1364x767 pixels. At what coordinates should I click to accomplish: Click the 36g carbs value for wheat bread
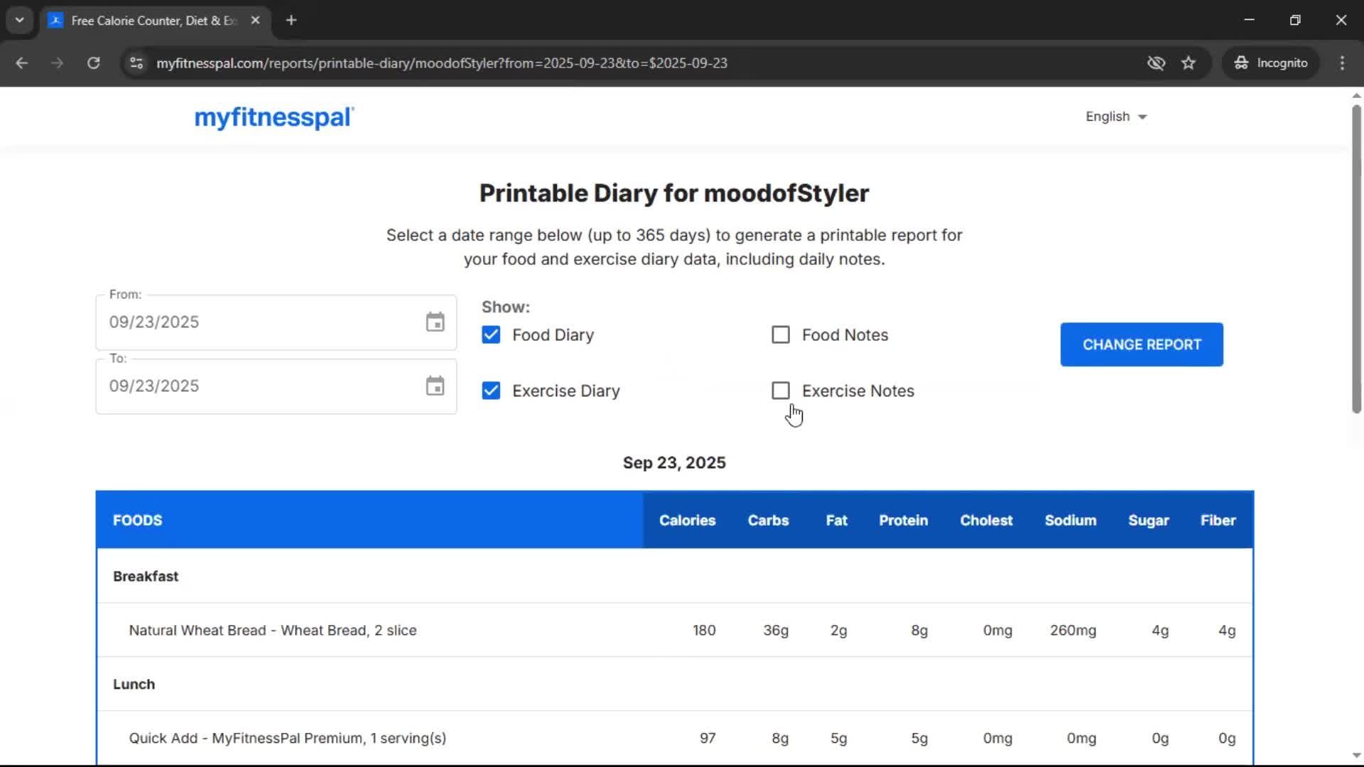click(776, 630)
